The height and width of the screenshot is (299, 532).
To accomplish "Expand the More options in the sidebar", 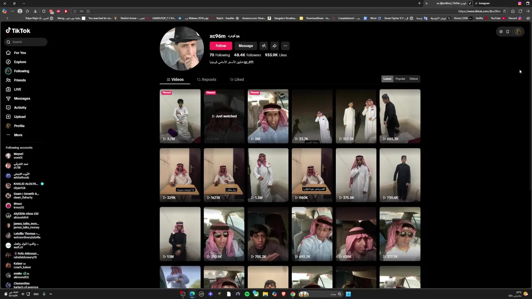I will pos(14,135).
